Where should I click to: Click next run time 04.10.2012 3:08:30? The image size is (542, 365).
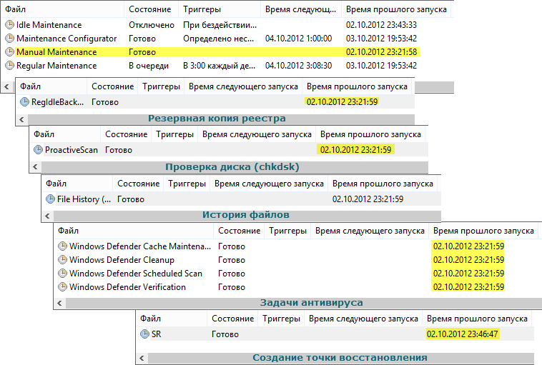pos(299,66)
